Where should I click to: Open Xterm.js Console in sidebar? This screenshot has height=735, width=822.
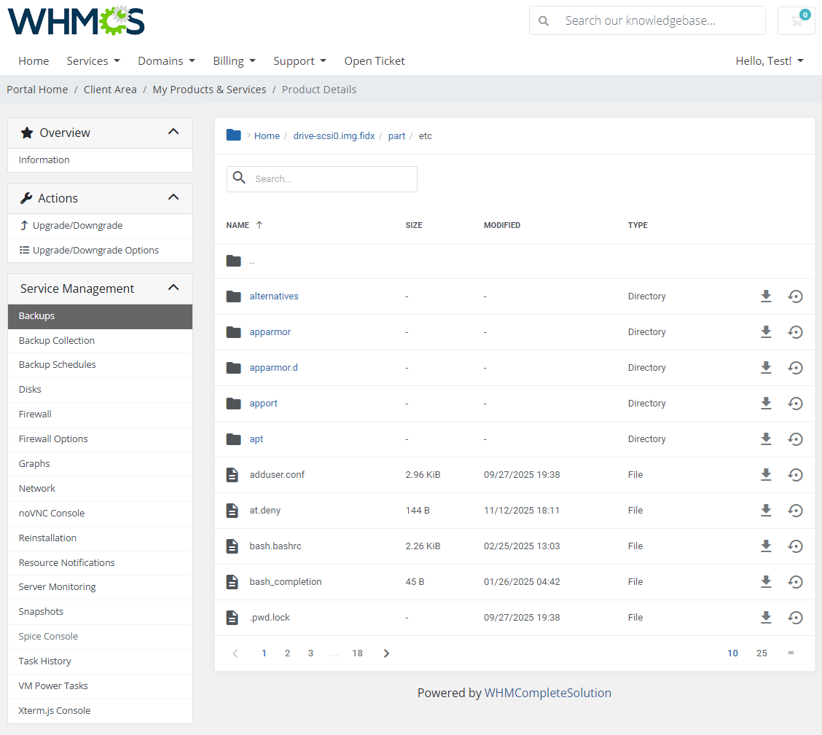tap(100, 711)
